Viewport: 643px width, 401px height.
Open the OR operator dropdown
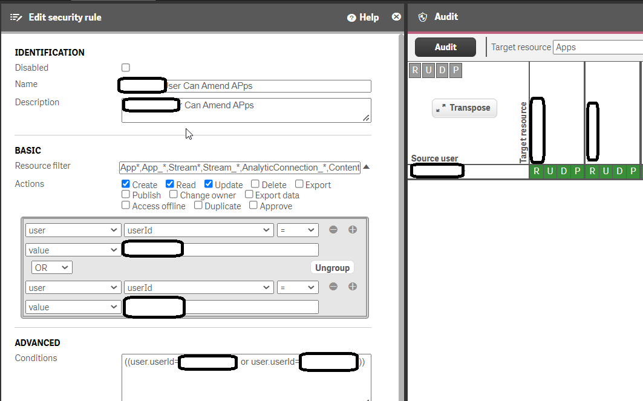tap(51, 267)
